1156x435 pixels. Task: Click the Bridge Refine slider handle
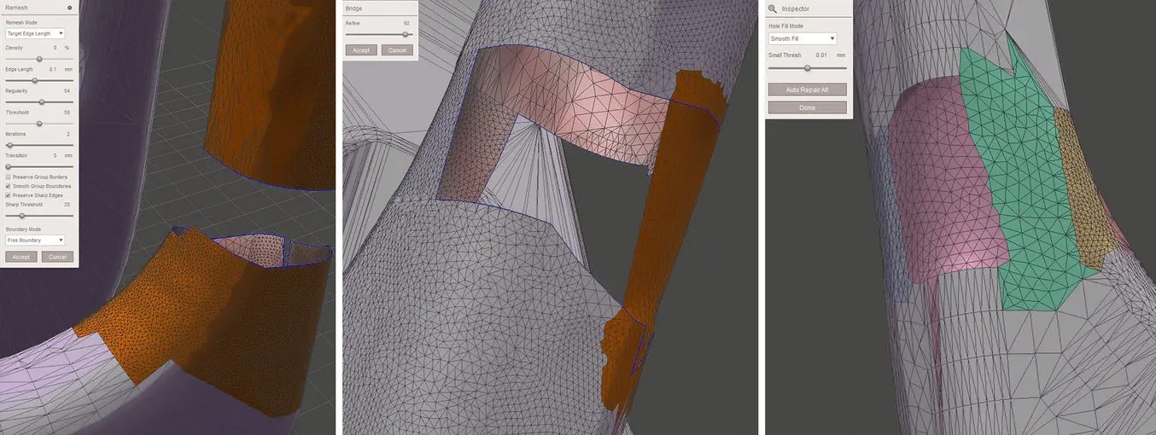pos(406,35)
